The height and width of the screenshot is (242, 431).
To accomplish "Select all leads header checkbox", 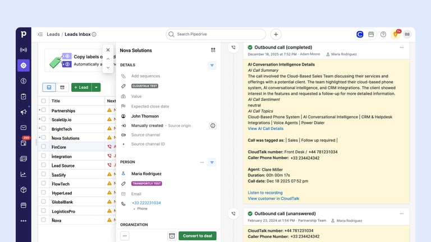I will pos(43,101).
